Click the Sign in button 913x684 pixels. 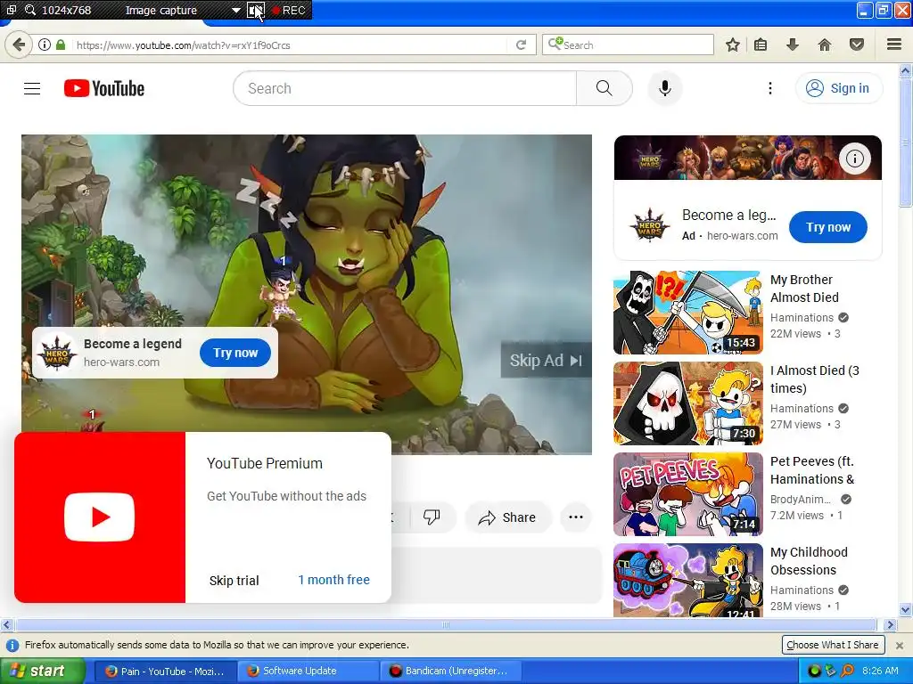(x=838, y=88)
